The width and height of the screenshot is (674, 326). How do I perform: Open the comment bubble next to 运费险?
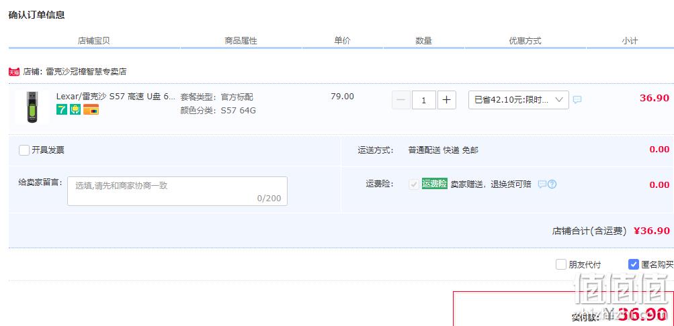pyautogui.click(x=542, y=184)
